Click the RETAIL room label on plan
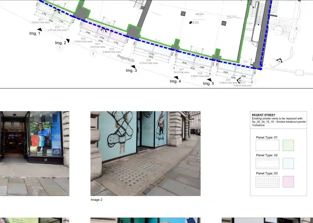 coord(200,14)
